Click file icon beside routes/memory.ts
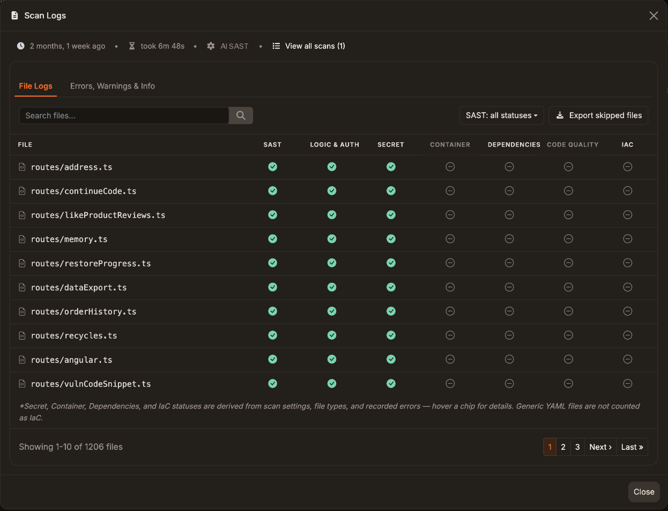The width and height of the screenshot is (668, 511). tap(22, 239)
